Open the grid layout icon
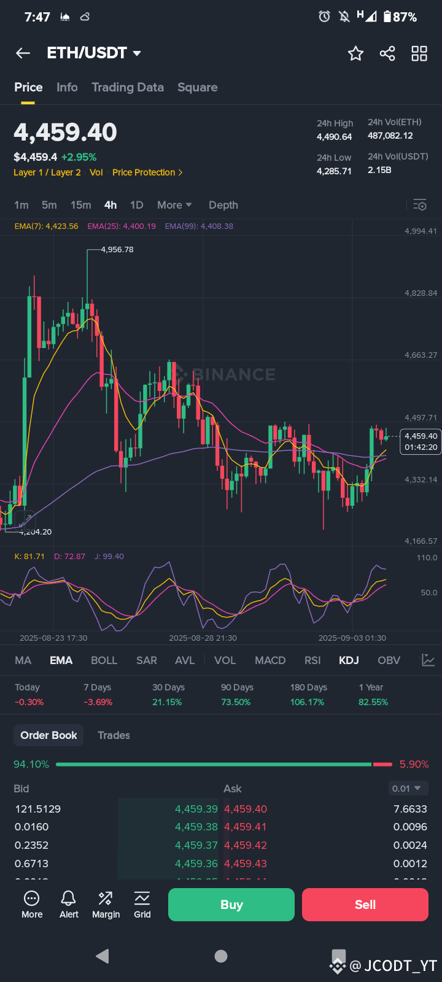Screen dimensions: 442x982 pos(419,53)
